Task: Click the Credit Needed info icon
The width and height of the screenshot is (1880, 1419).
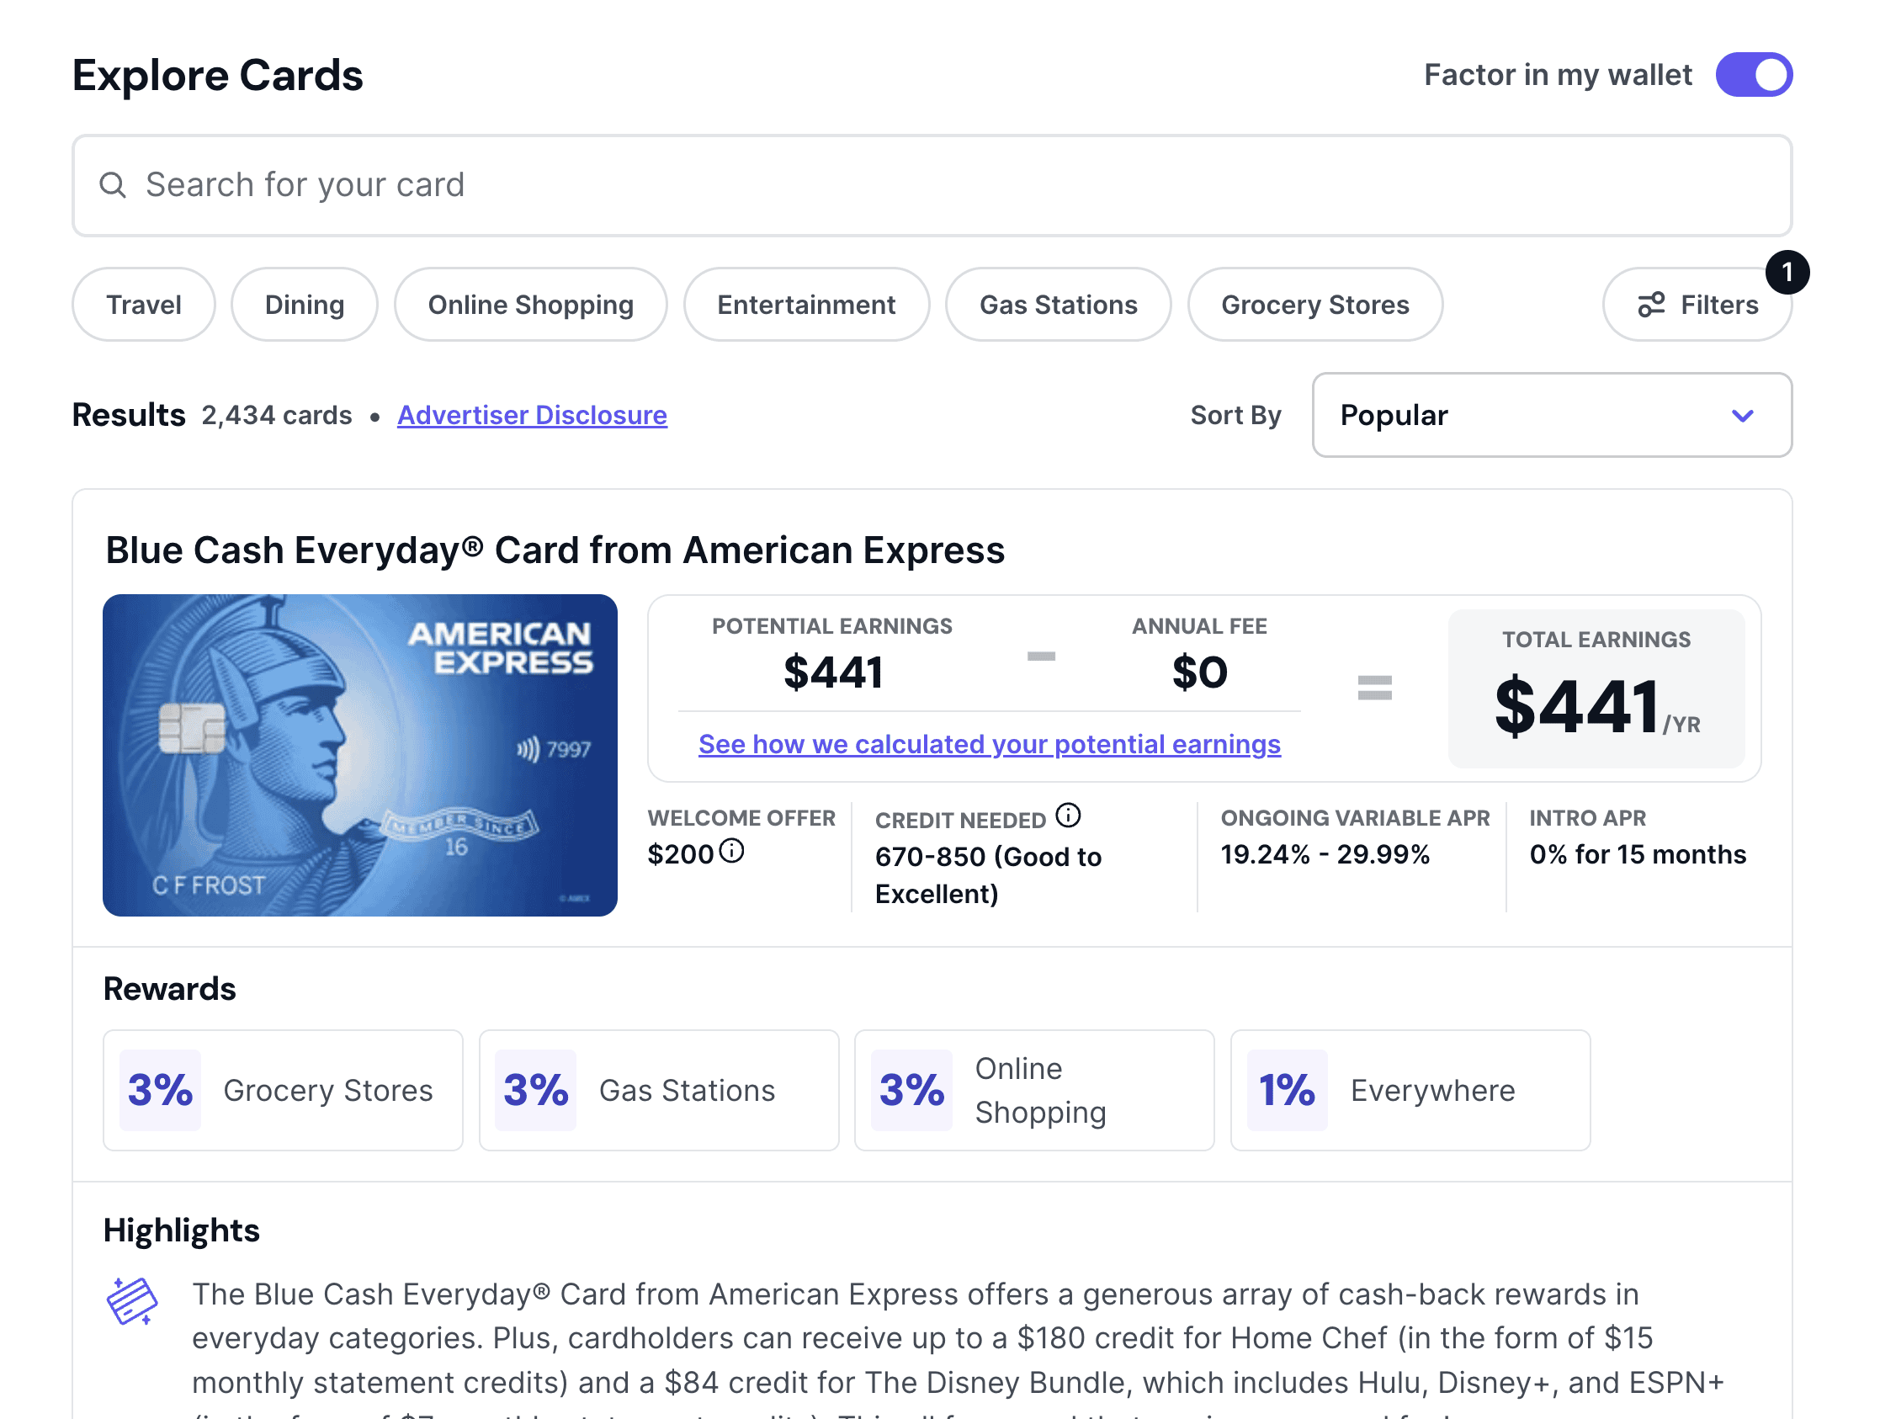Action: coord(1069,816)
